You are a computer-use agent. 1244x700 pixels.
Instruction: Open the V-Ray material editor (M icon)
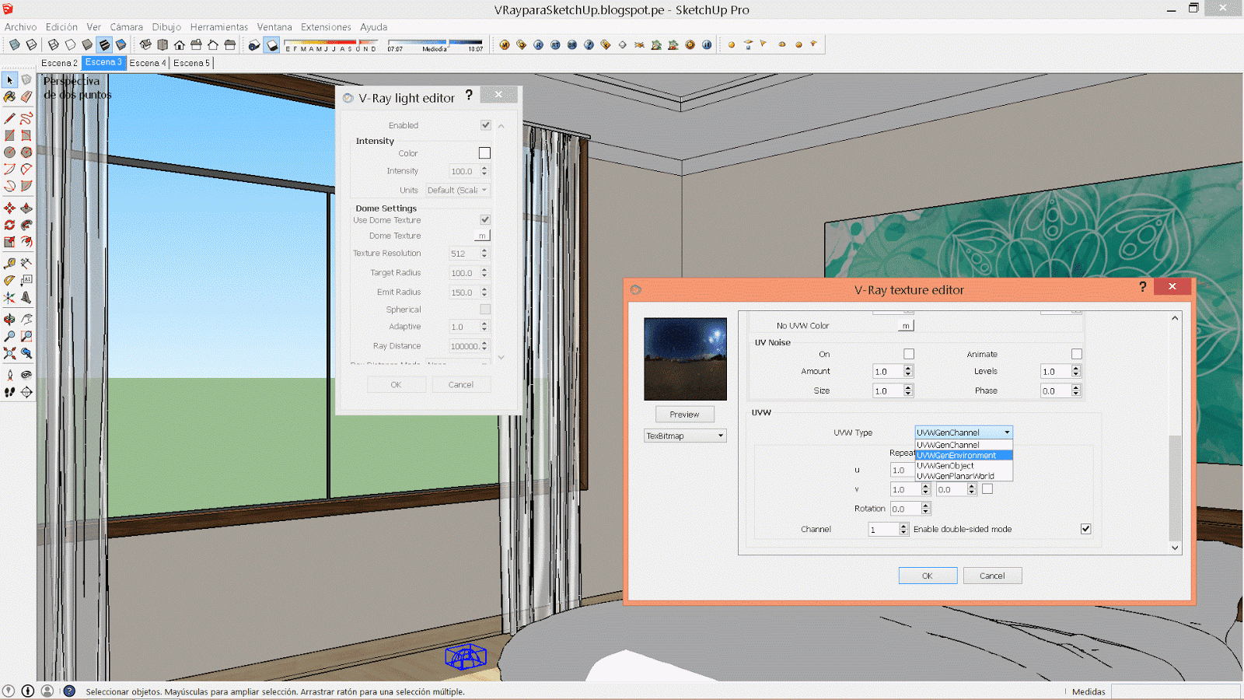point(505,44)
